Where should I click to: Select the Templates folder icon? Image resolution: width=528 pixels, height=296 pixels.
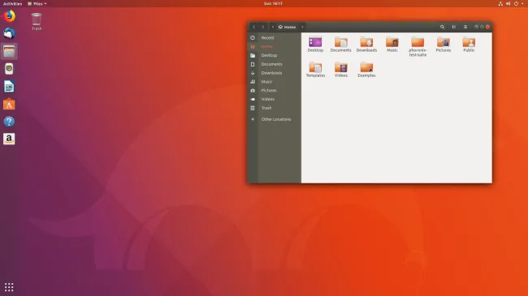tap(315, 67)
